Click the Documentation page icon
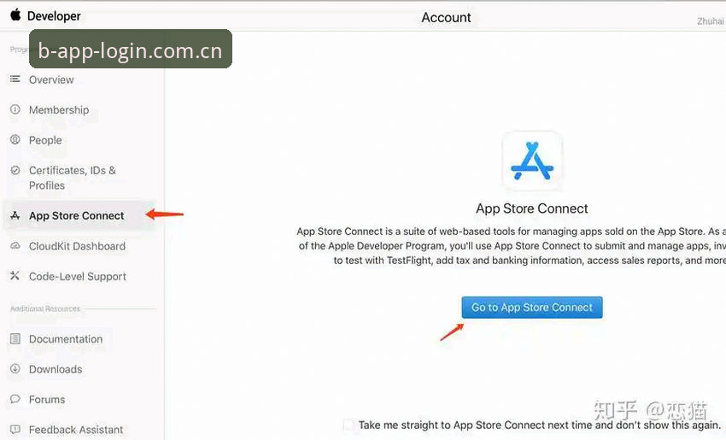Image resolution: width=726 pixels, height=440 pixels. (15, 338)
